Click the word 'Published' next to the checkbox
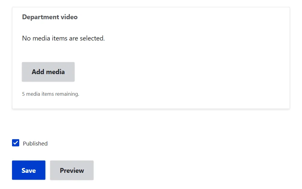The image size is (302, 189). [35, 143]
